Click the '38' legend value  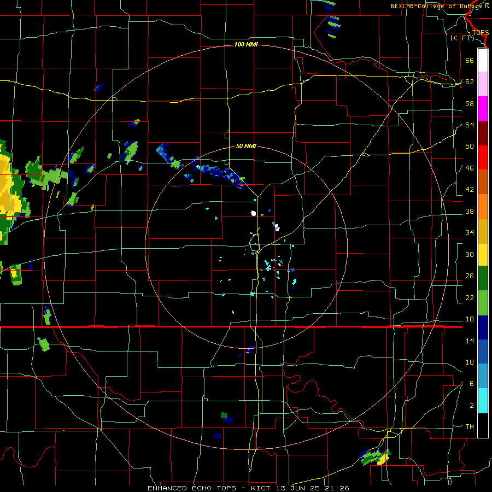[470, 211]
